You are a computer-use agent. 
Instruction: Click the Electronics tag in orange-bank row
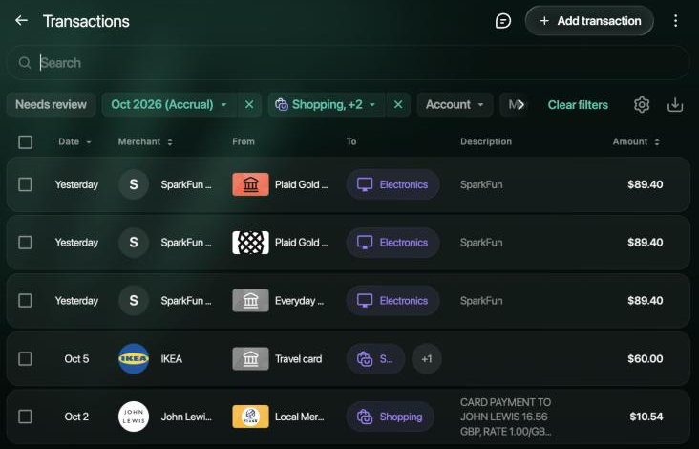pos(392,184)
